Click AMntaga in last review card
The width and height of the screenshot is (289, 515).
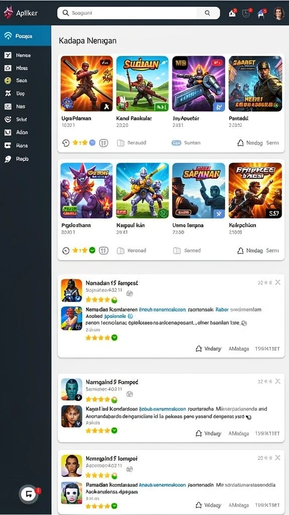239,505
